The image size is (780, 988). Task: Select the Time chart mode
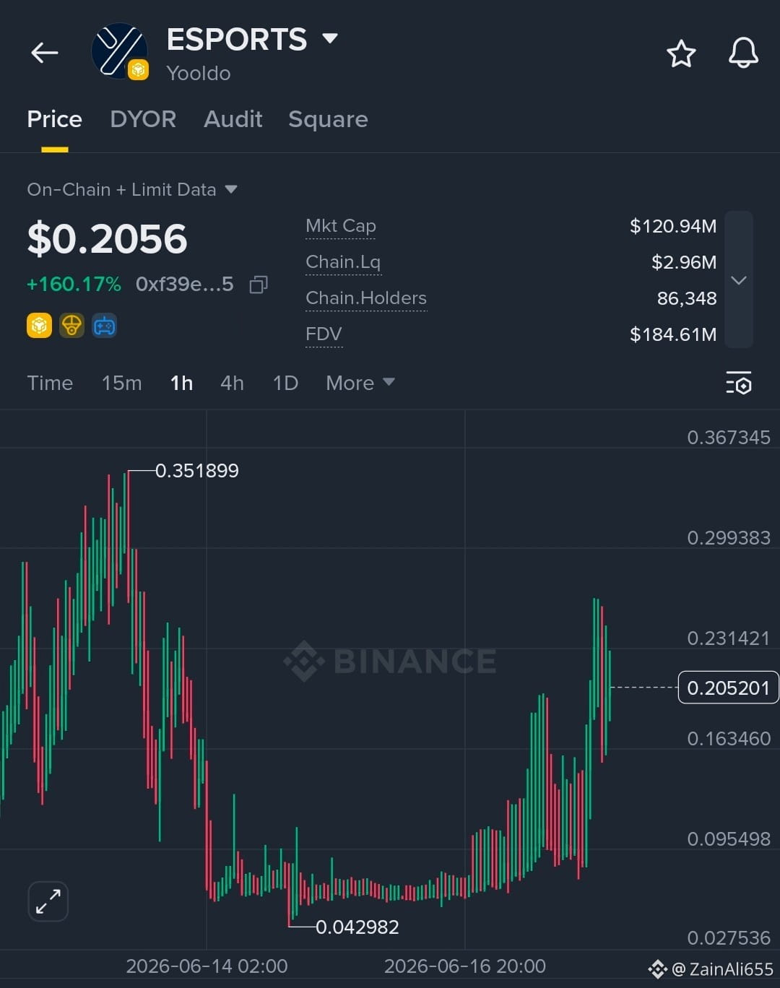coord(50,383)
